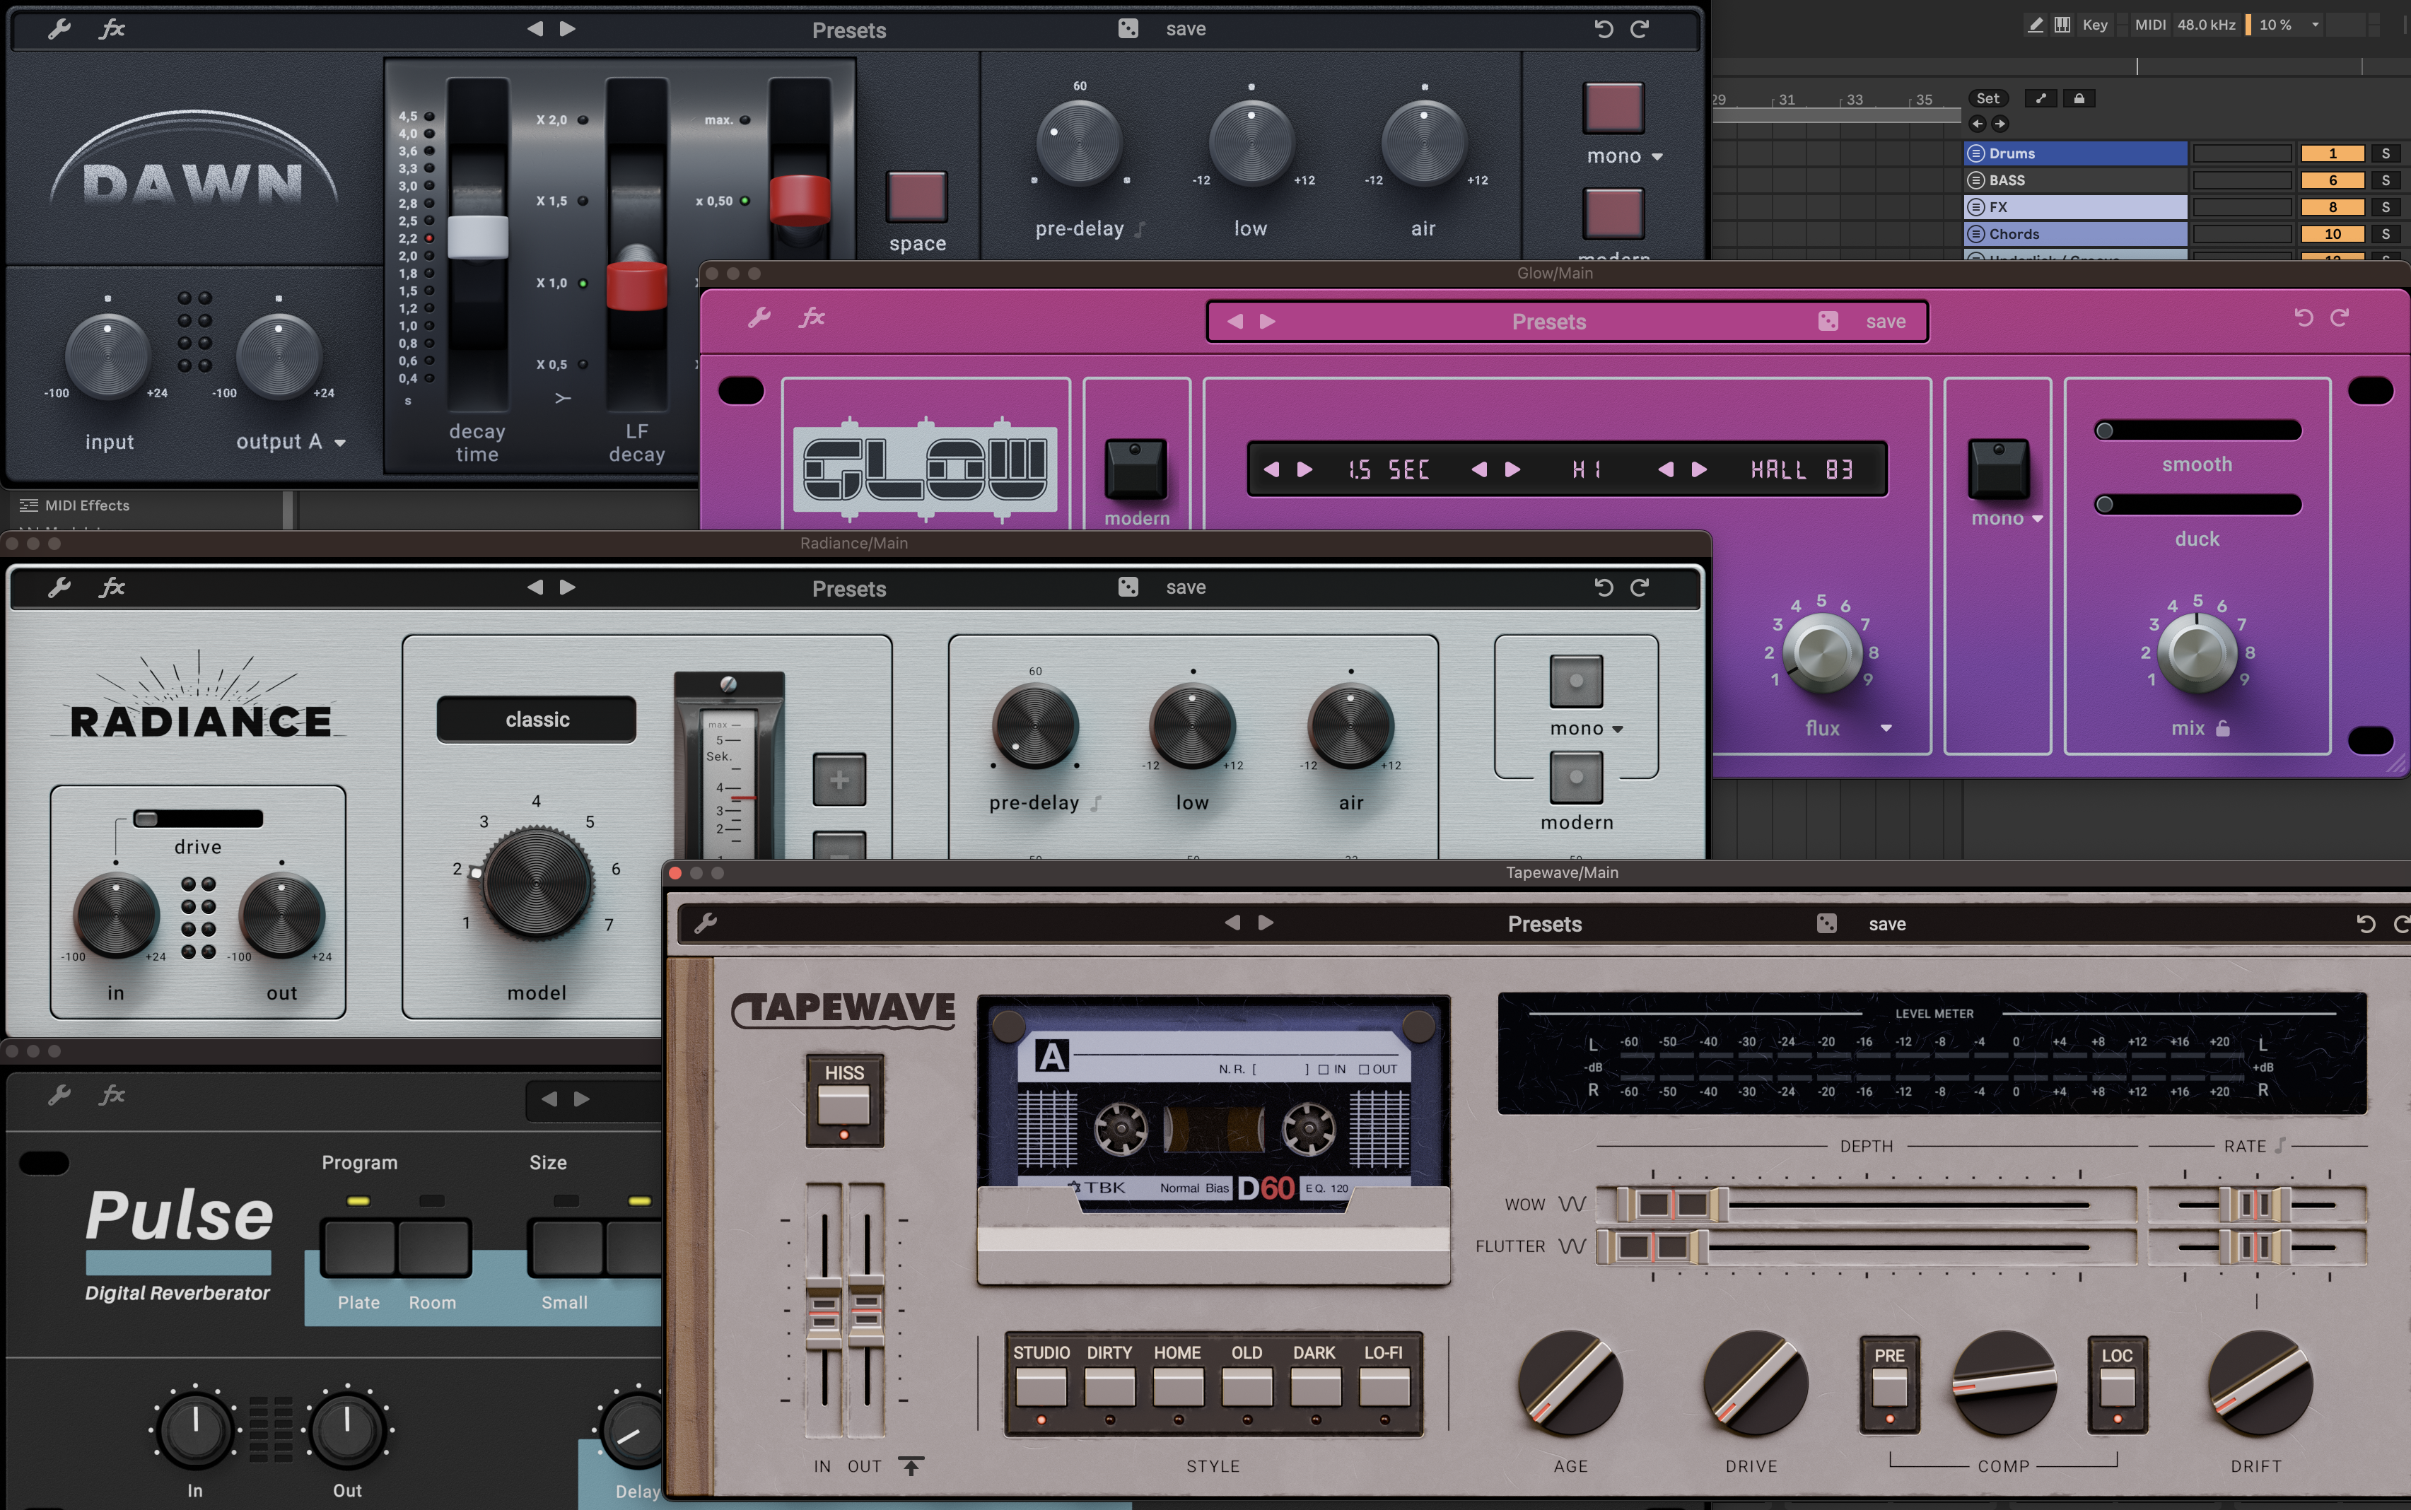Select the STUDIO style in Tapewave

coord(1041,1387)
